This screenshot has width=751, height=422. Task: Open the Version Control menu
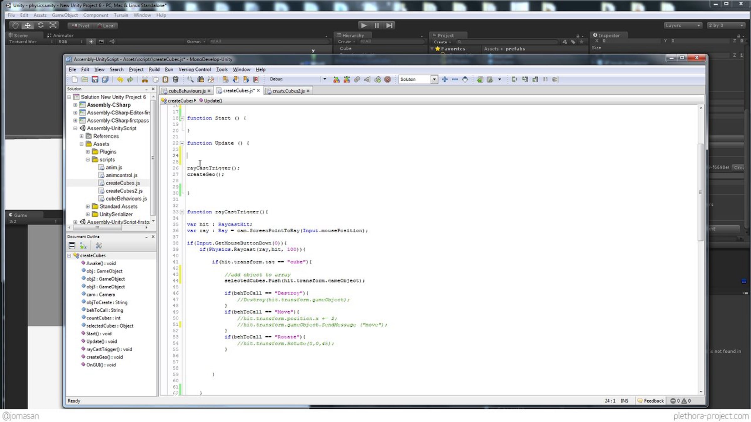(x=194, y=69)
